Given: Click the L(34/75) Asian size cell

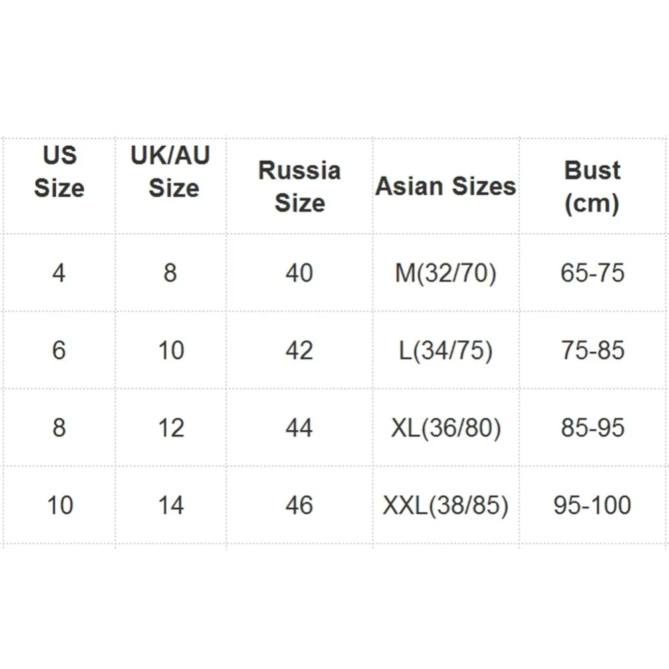Looking at the screenshot, I should (x=446, y=351).
